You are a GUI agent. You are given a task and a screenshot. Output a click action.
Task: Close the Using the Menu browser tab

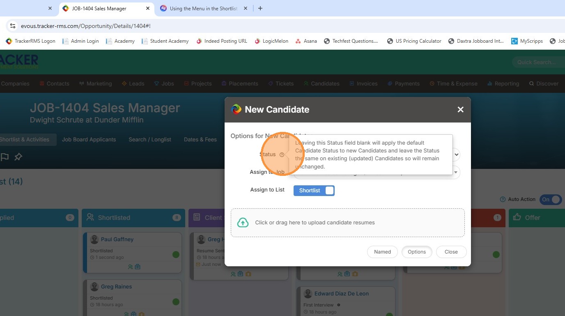[x=246, y=8]
